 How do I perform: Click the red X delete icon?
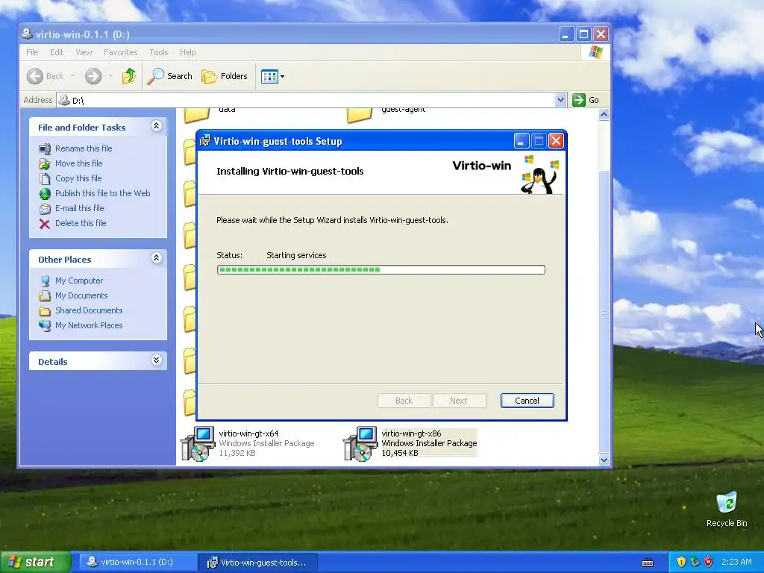point(45,224)
